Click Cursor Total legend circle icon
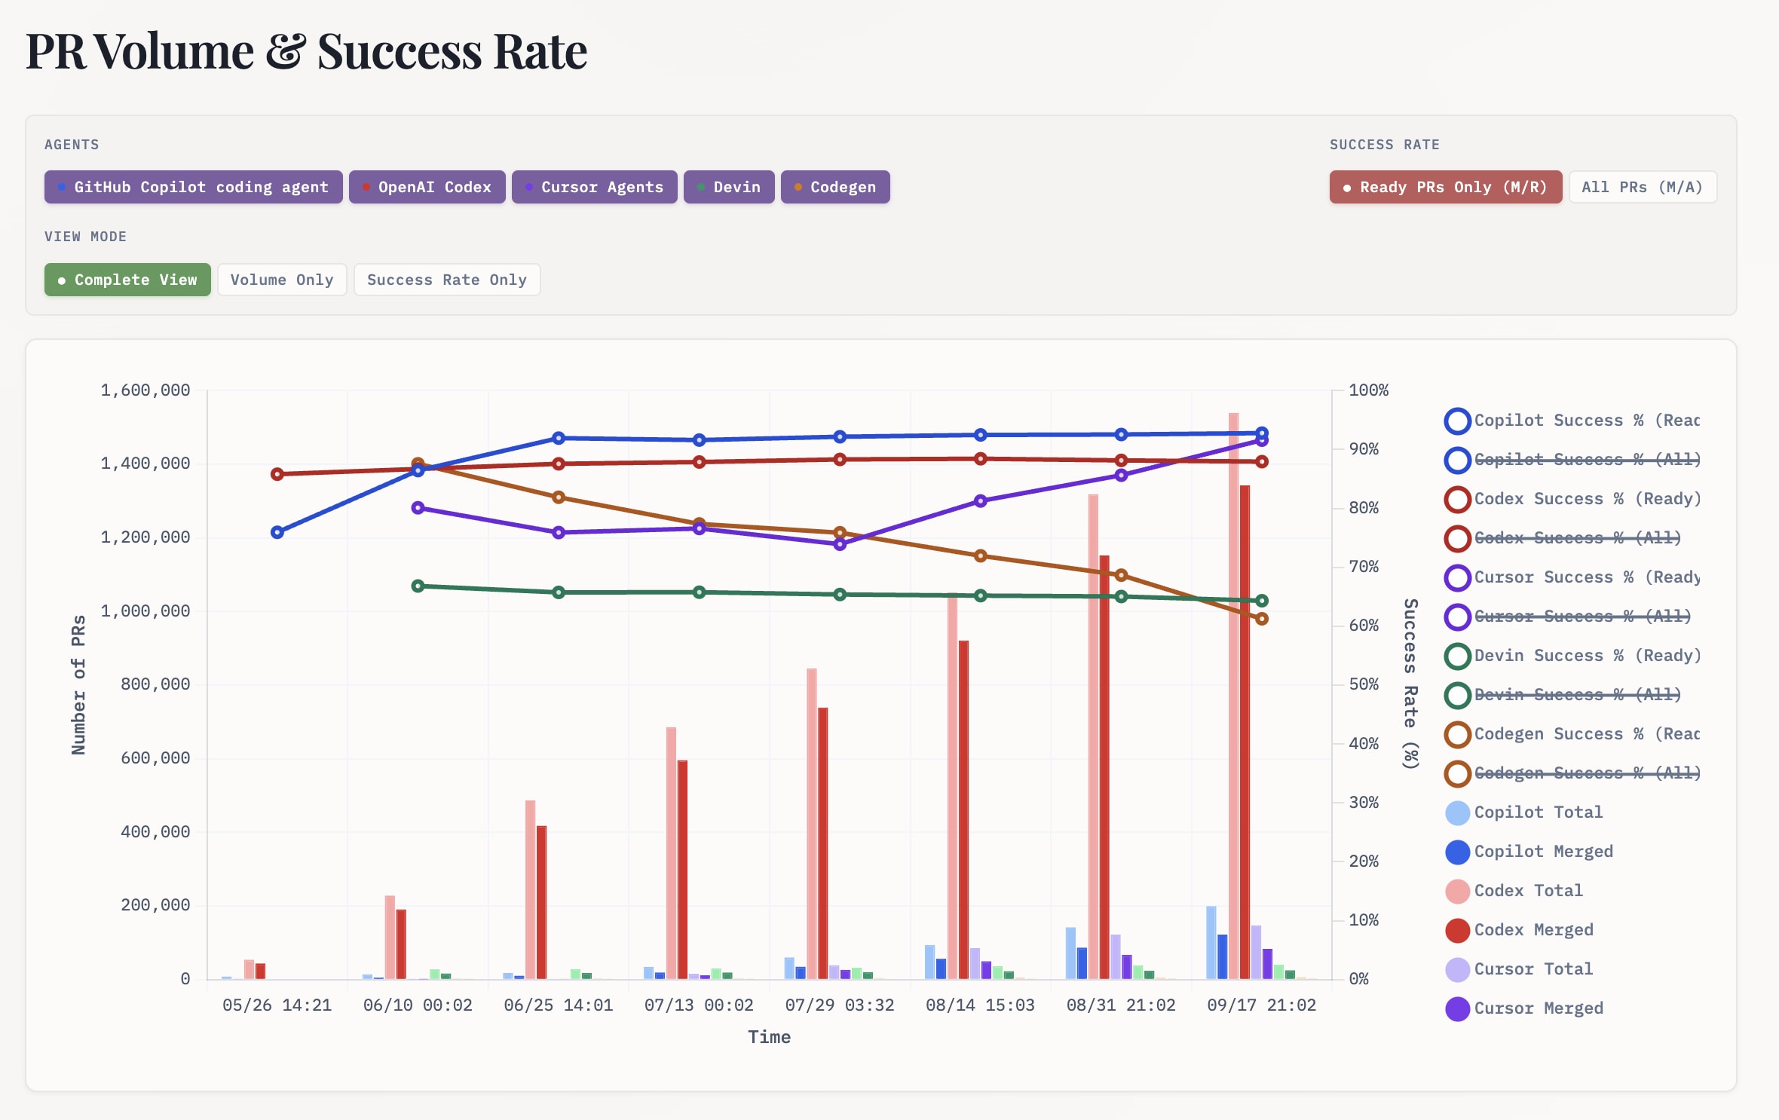 (x=1457, y=969)
